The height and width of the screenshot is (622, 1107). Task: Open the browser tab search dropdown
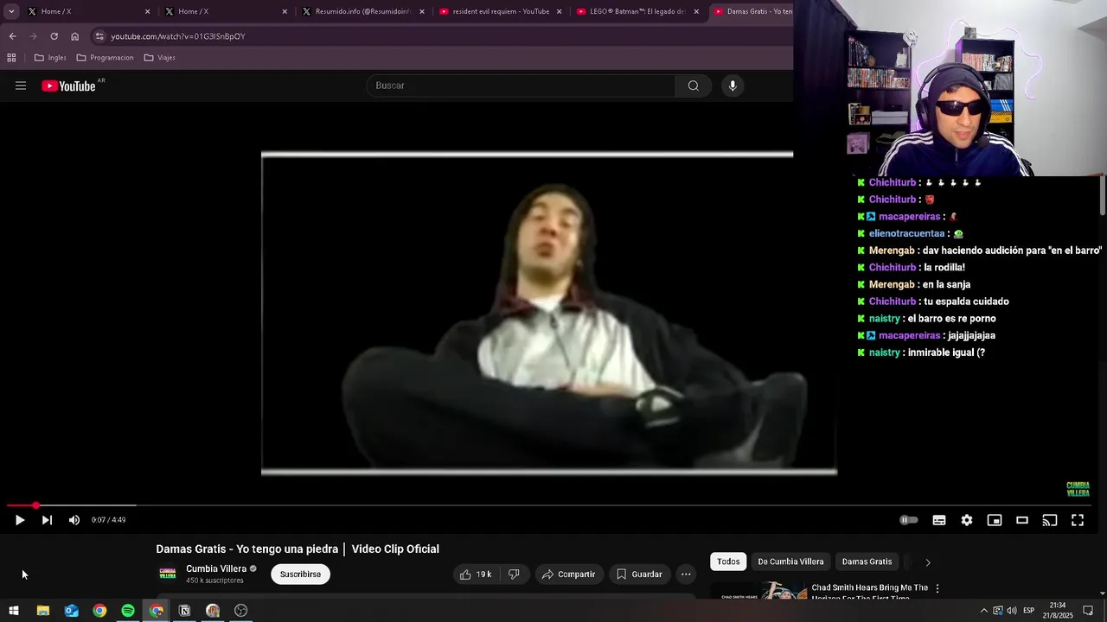pos(11,11)
